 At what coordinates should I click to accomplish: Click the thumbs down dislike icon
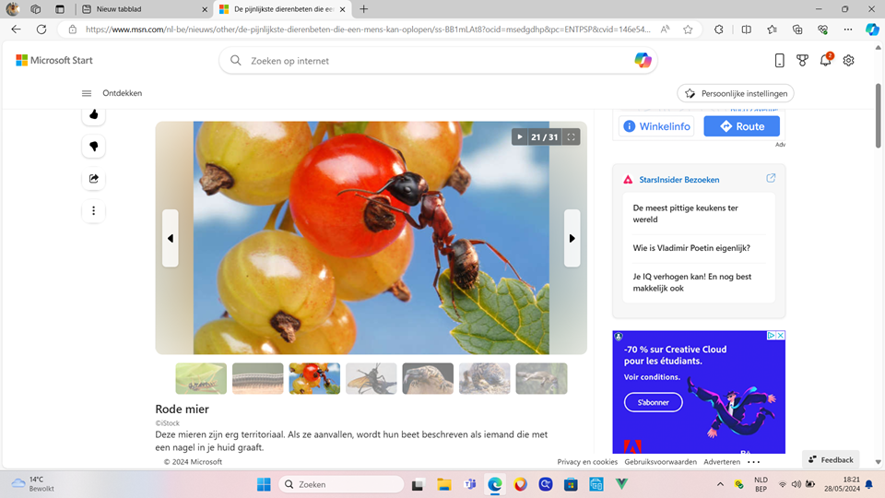click(x=93, y=147)
